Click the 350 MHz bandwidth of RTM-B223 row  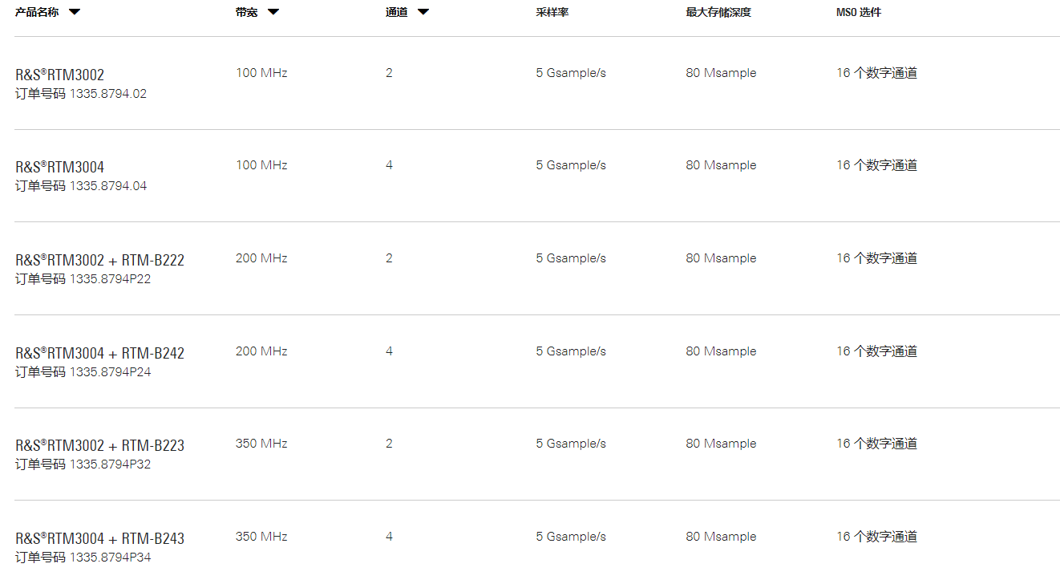pyautogui.click(x=261, y=444)
